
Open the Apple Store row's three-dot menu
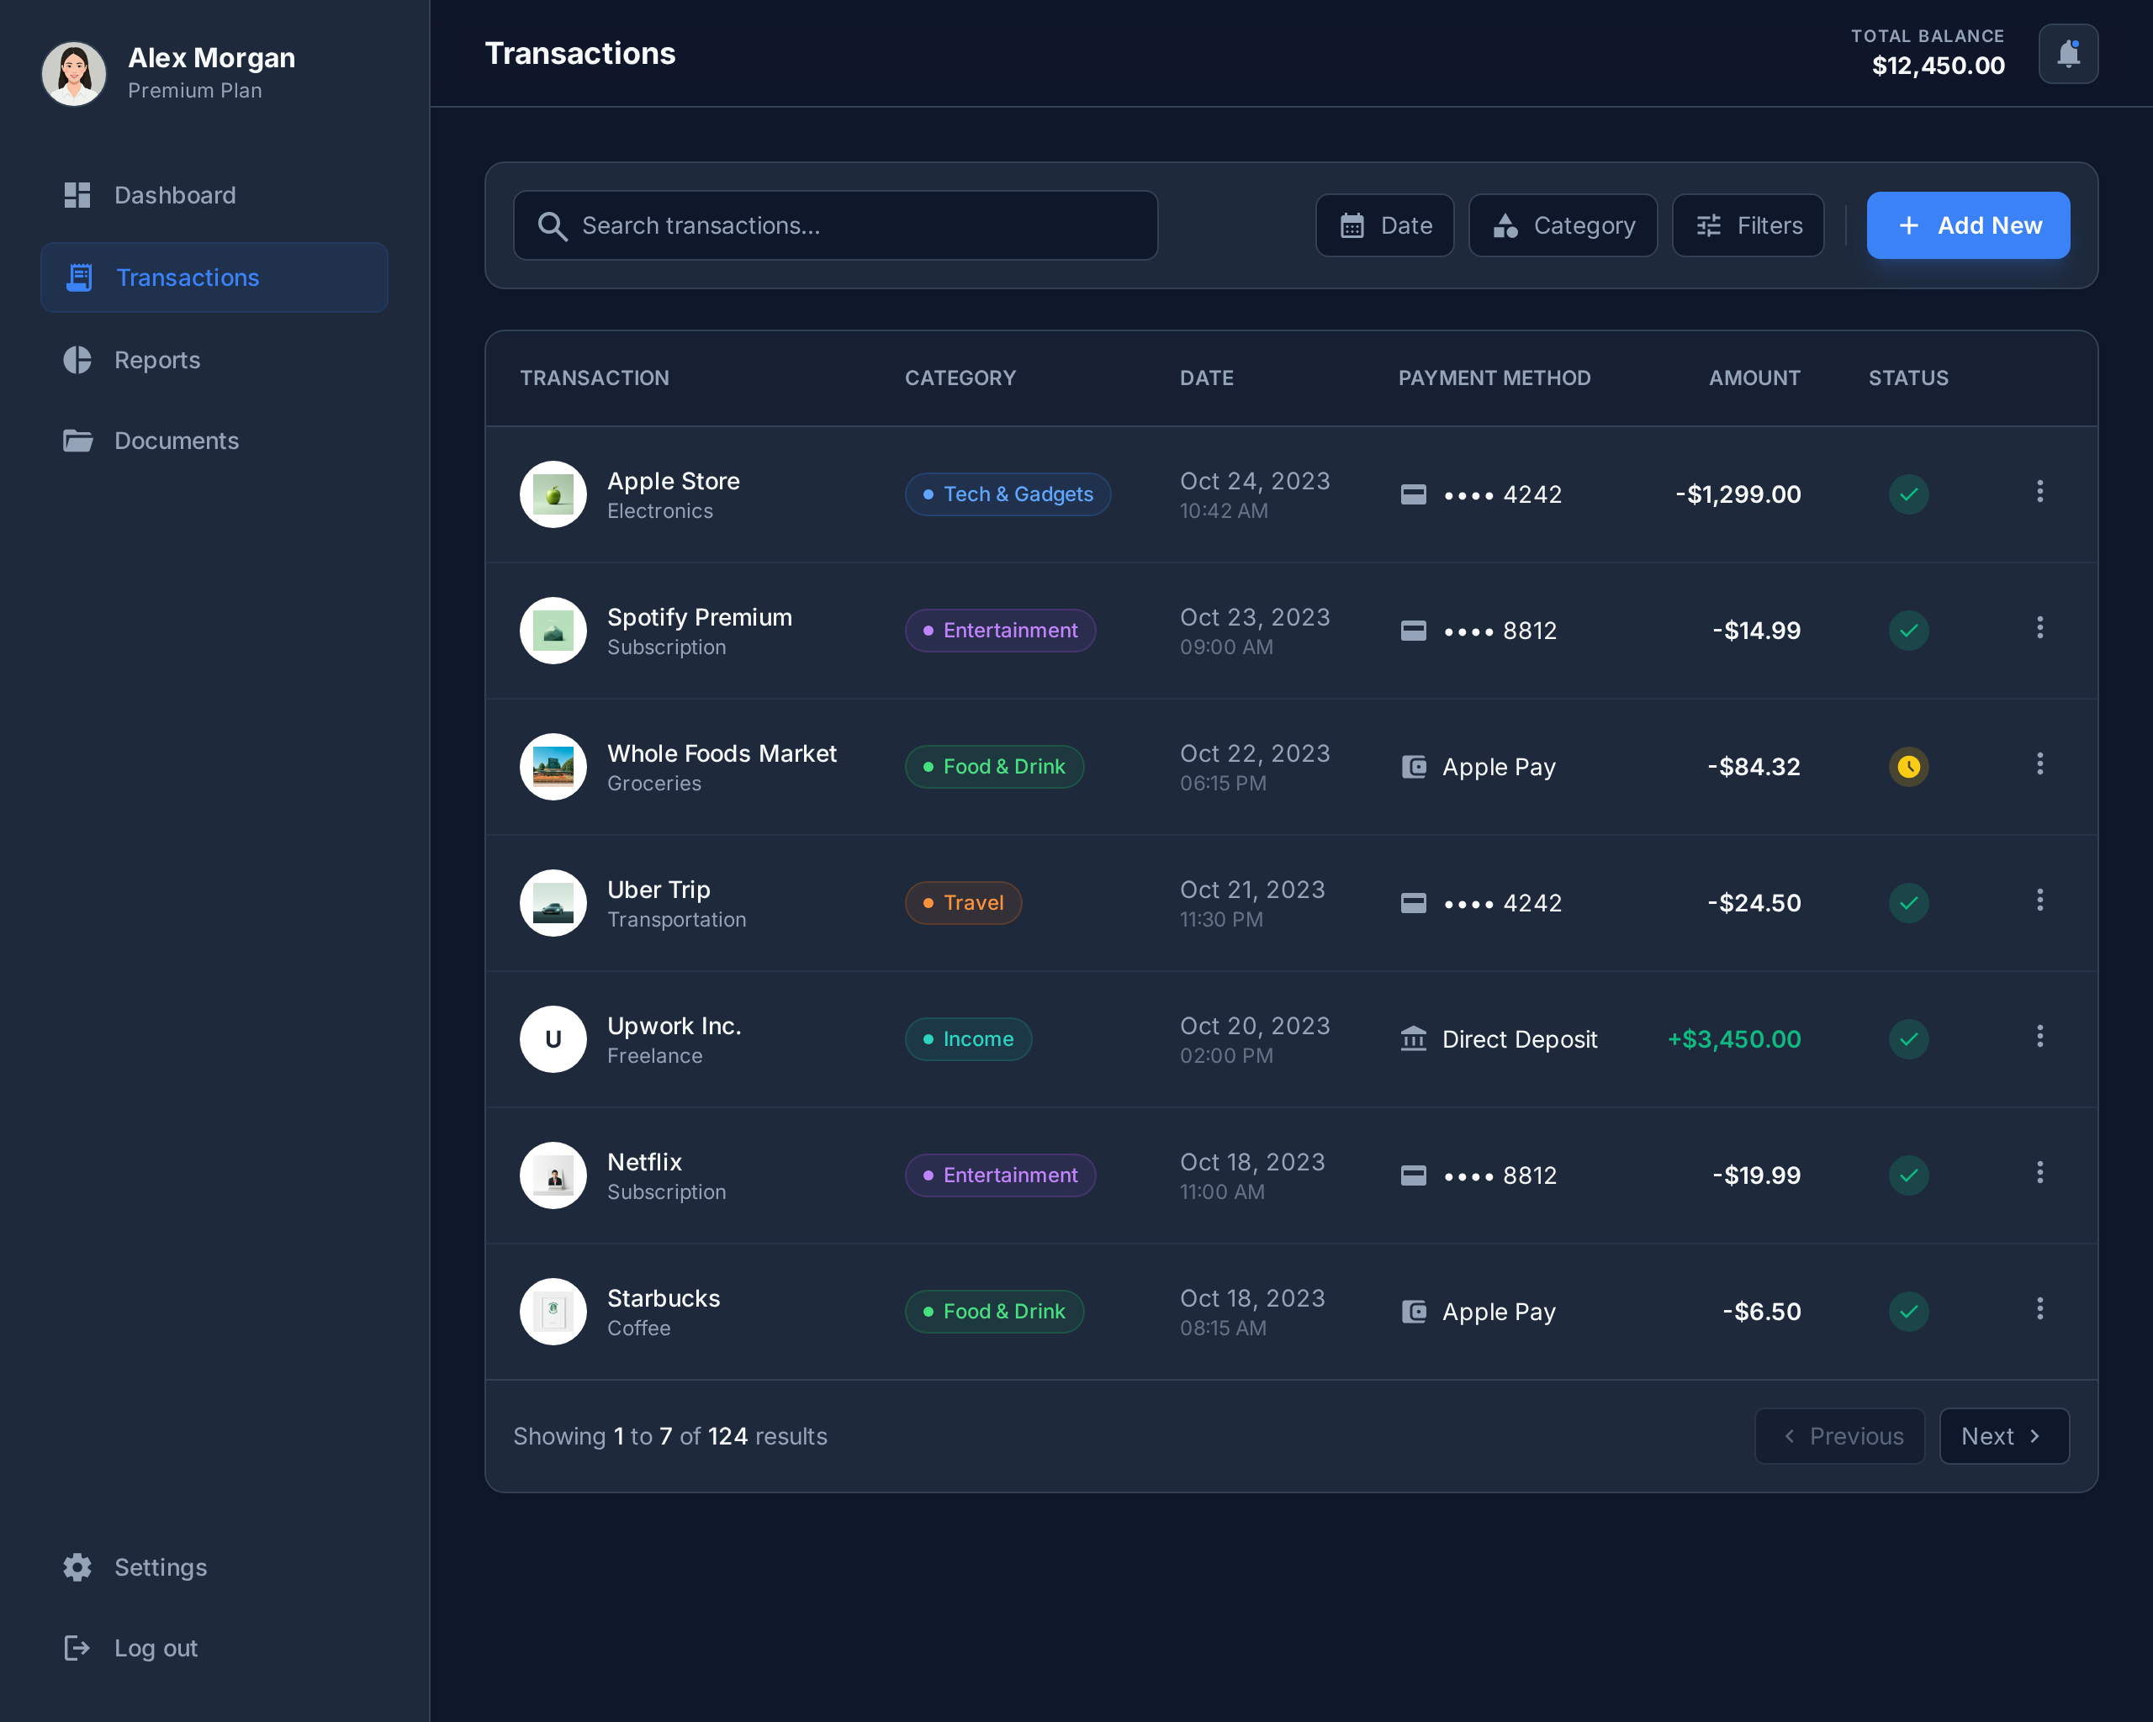2039,491
